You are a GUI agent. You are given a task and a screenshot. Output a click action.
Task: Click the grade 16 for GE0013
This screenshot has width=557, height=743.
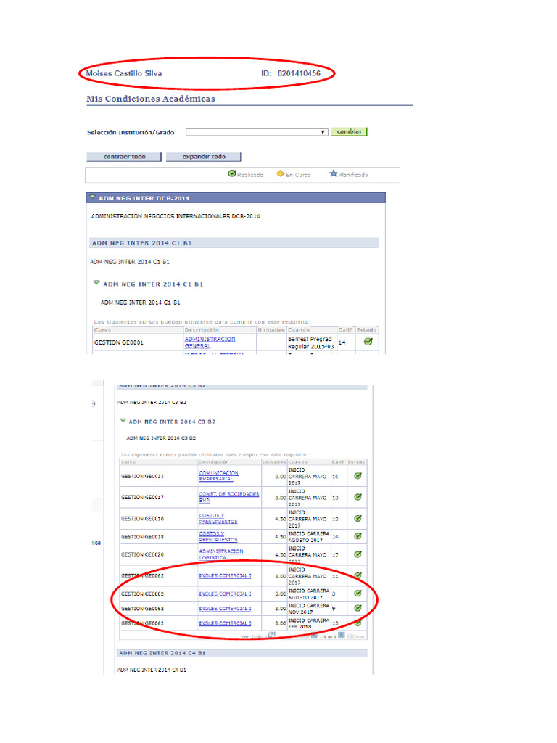pos(335,476)
